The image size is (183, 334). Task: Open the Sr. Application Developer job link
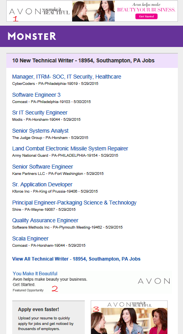42,184
